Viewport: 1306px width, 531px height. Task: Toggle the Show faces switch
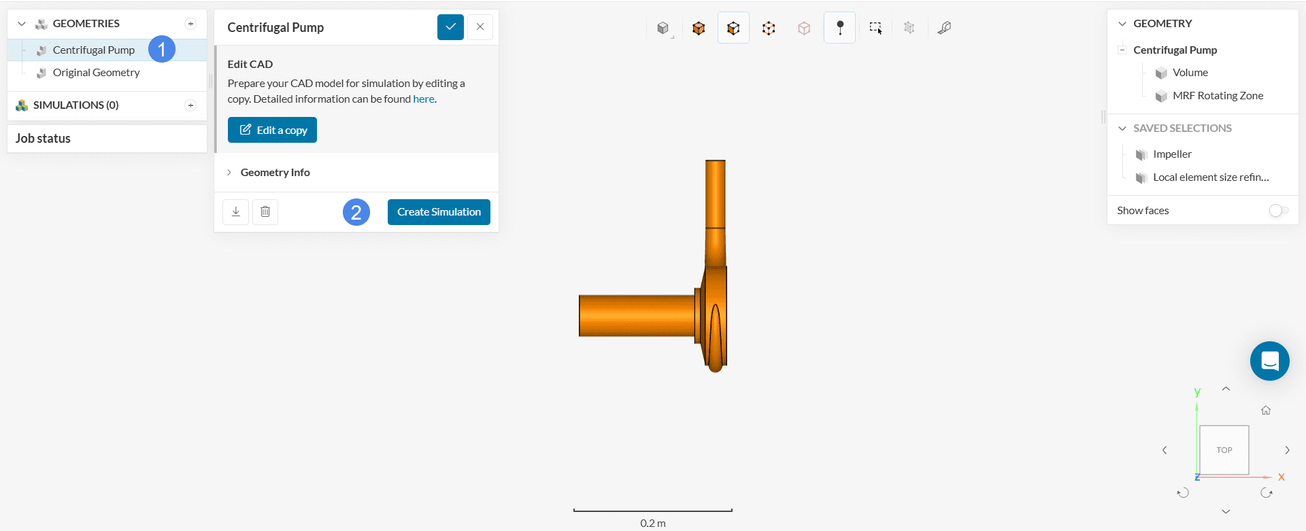1278,211
